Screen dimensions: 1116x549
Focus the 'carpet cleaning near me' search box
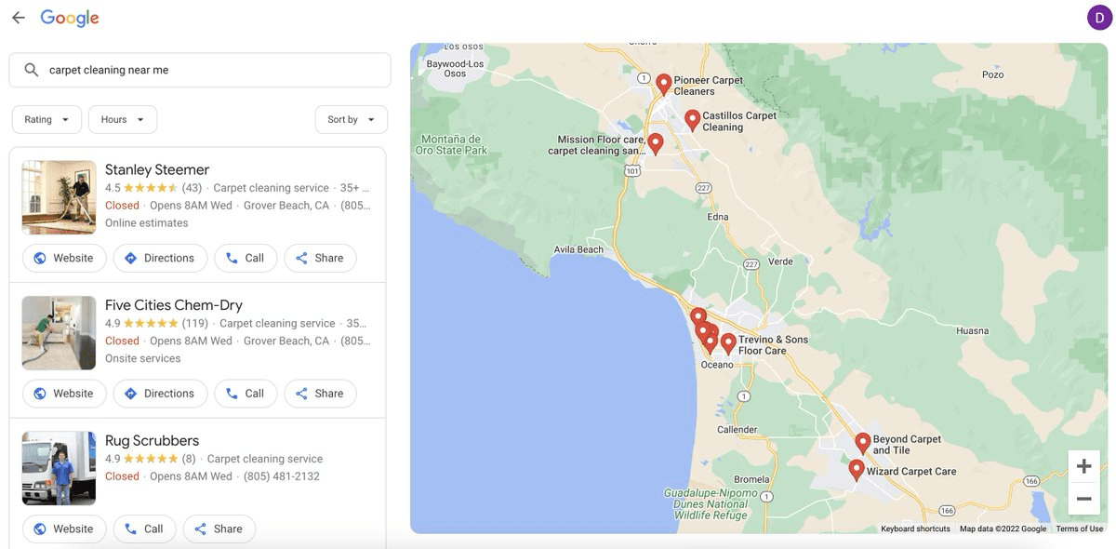200,70
